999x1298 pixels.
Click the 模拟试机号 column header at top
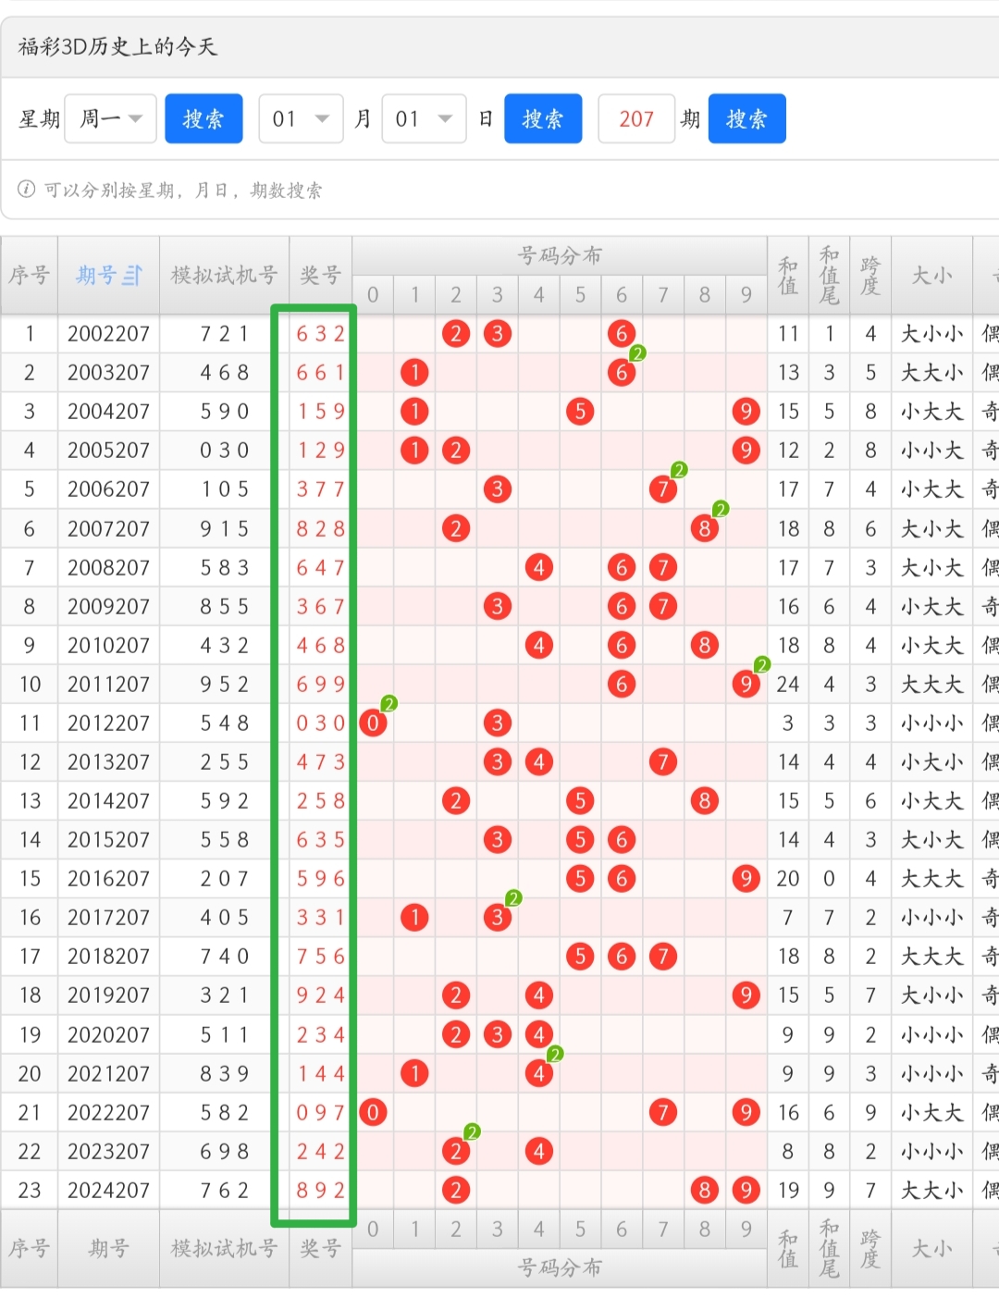click(x=224, y=275)
